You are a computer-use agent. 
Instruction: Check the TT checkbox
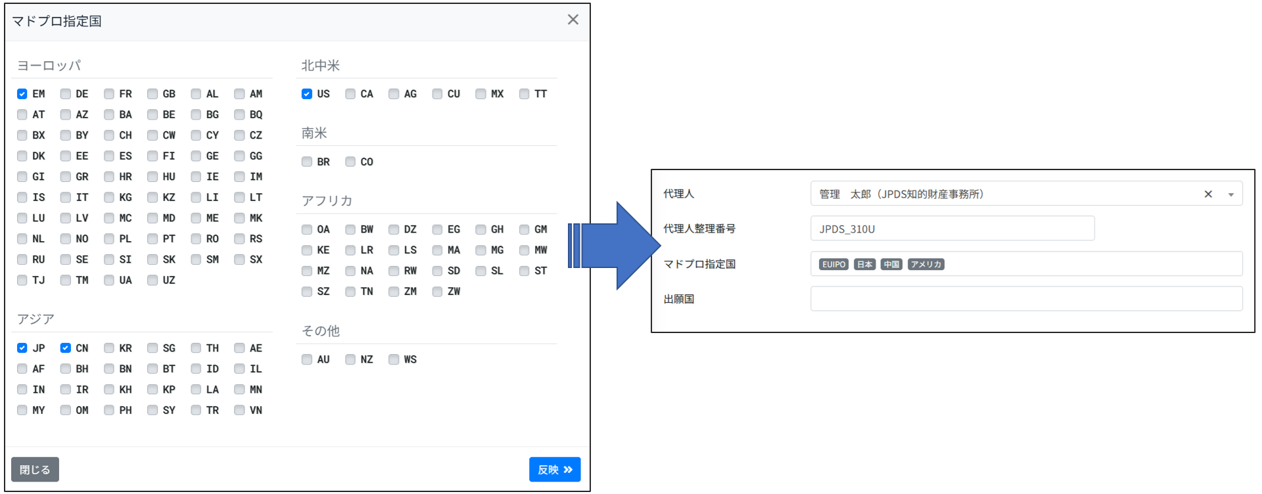tap(525, 94)
